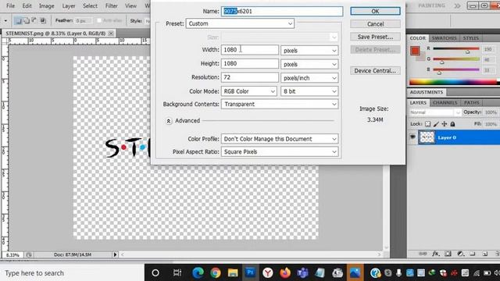Viewport: 500px width, 281px height.
Task: Switch to the Styles tab
Action: point(470,38)
